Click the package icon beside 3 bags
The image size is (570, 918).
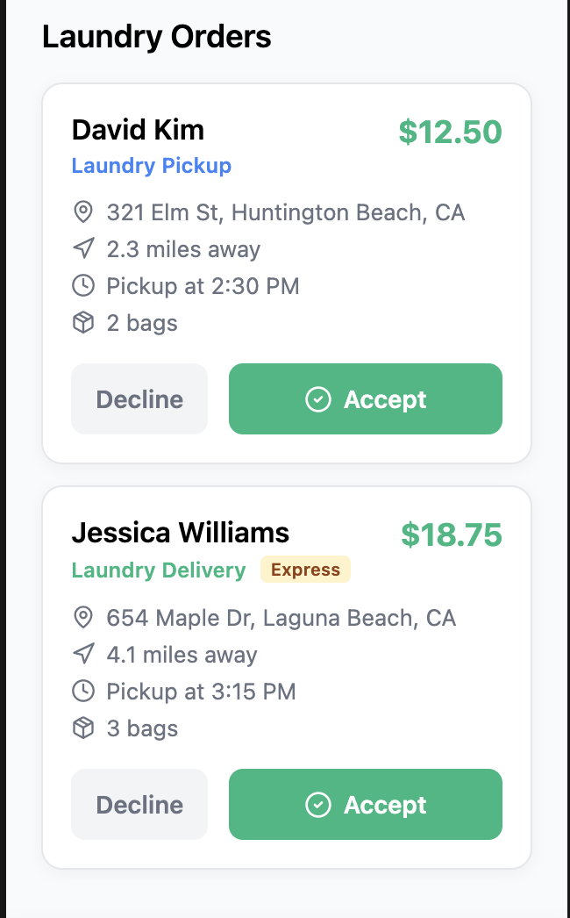(83, 728)
